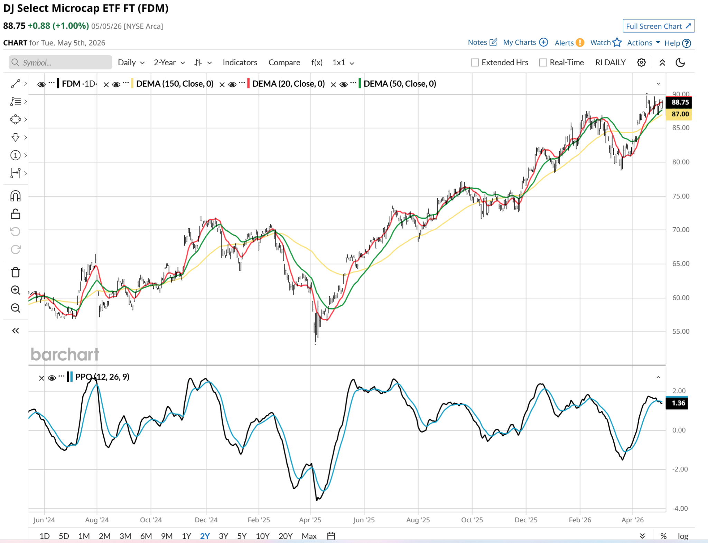Select the trend line drawing tool
Viewport: 708px width, 543px height.
(16, 84)
